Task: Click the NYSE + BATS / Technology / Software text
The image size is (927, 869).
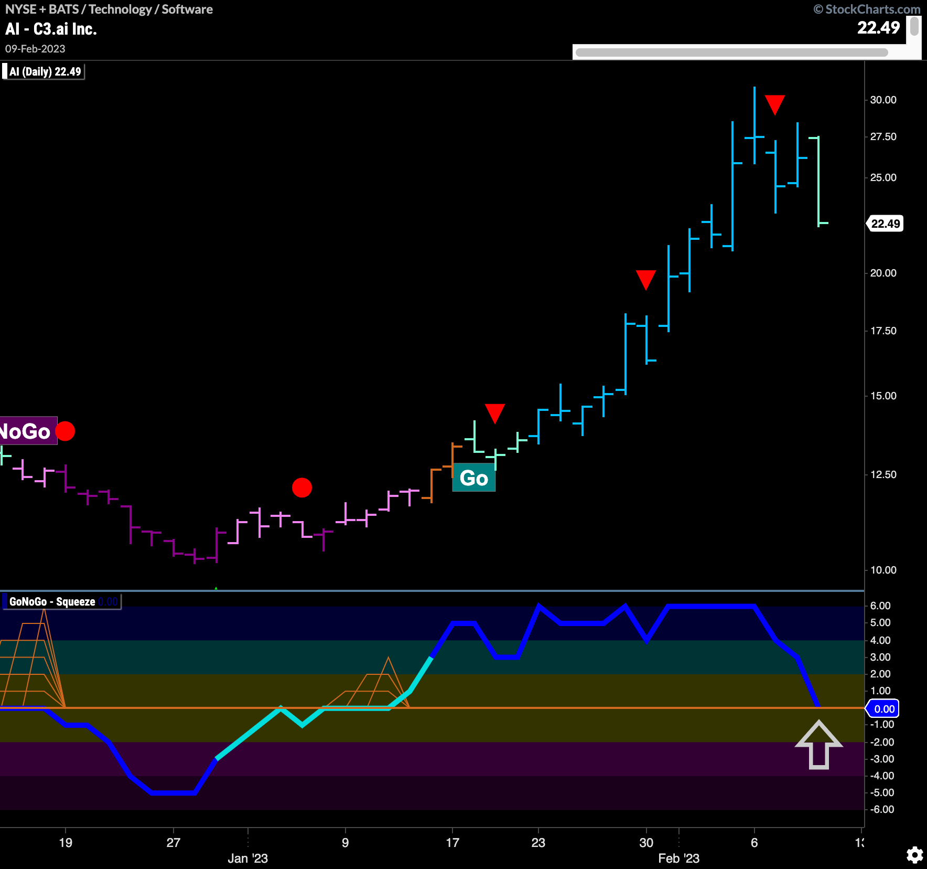Action: coord(109,9)
